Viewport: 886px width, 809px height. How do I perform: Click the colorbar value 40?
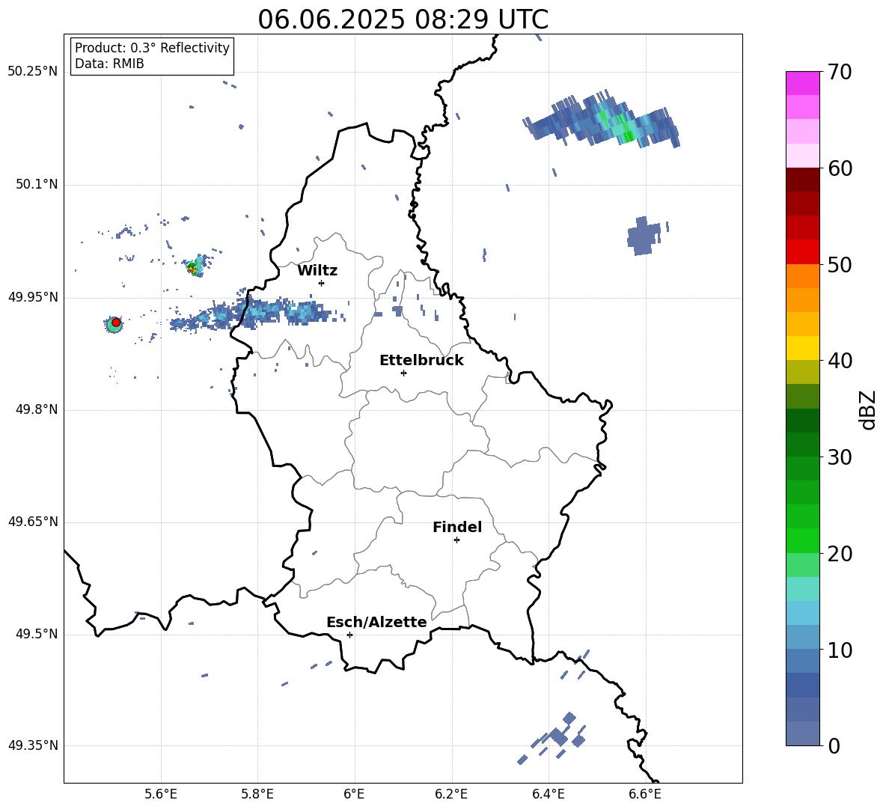(x=840, y=361)
